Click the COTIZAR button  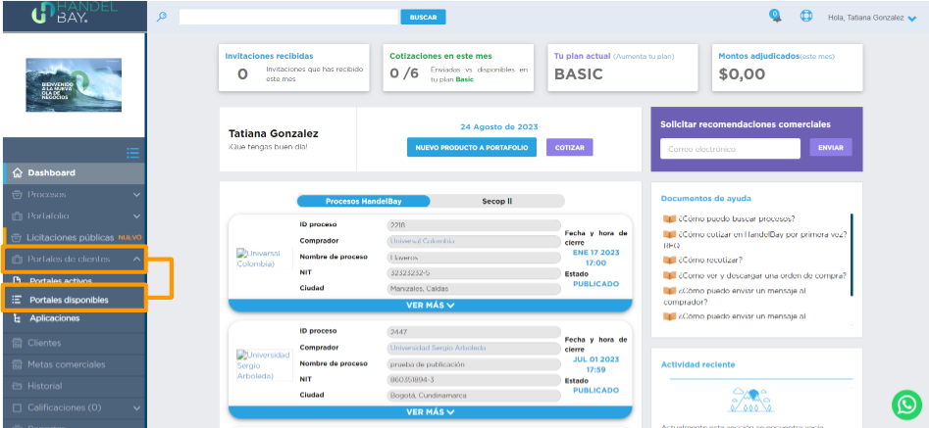tap(569, 147)
